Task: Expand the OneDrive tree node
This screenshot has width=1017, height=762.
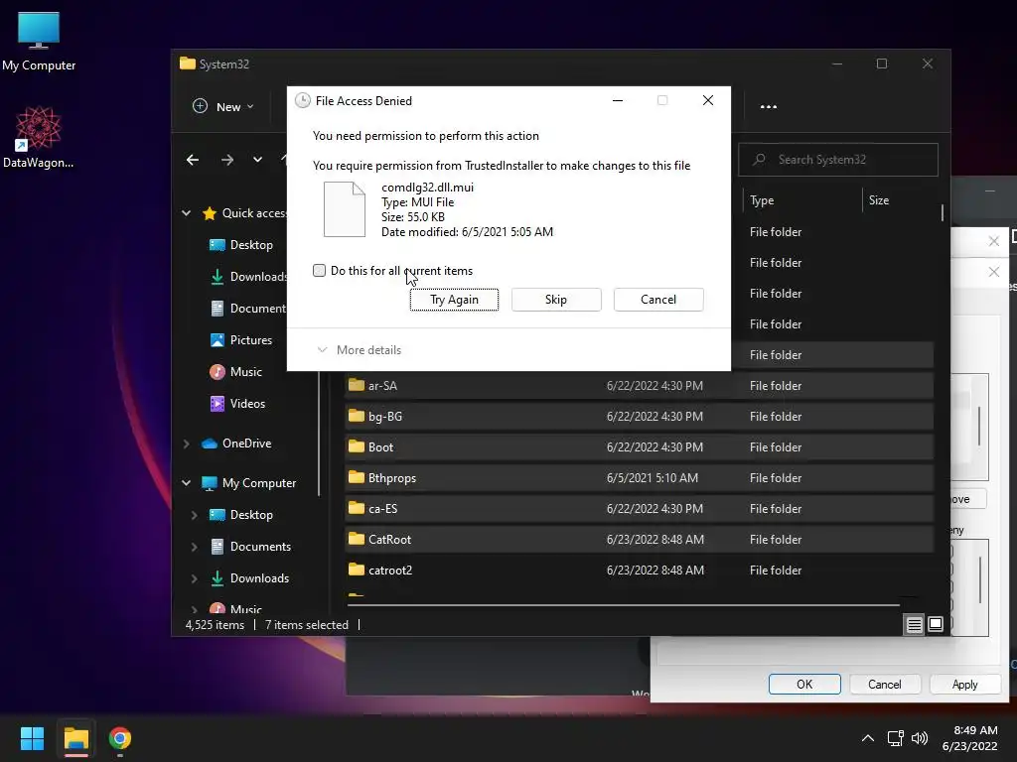Action: 186,444
